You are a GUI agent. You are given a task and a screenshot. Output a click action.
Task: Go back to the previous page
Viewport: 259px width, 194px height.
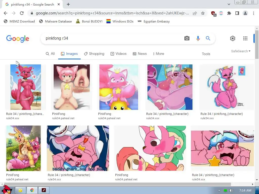click(x=6, y=13)
